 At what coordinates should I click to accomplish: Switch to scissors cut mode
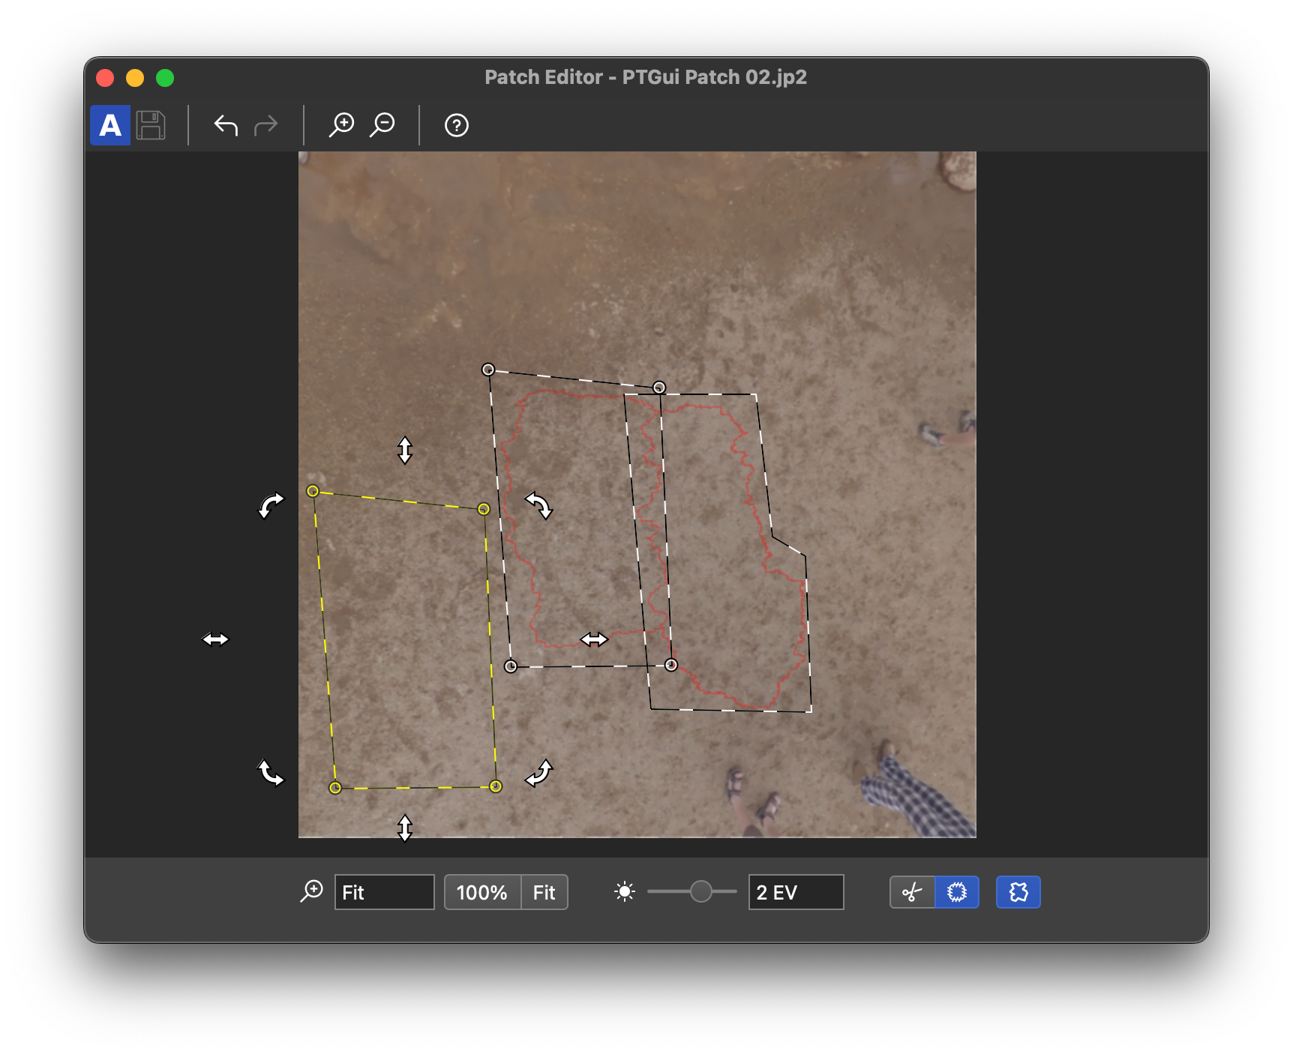pyautogui.click(x=910, y=891)
